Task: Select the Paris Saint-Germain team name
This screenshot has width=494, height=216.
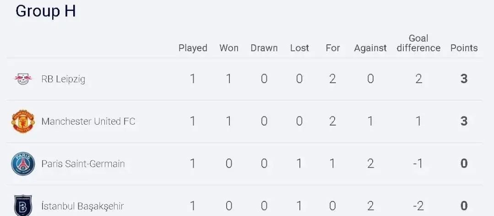Action: 83,164
